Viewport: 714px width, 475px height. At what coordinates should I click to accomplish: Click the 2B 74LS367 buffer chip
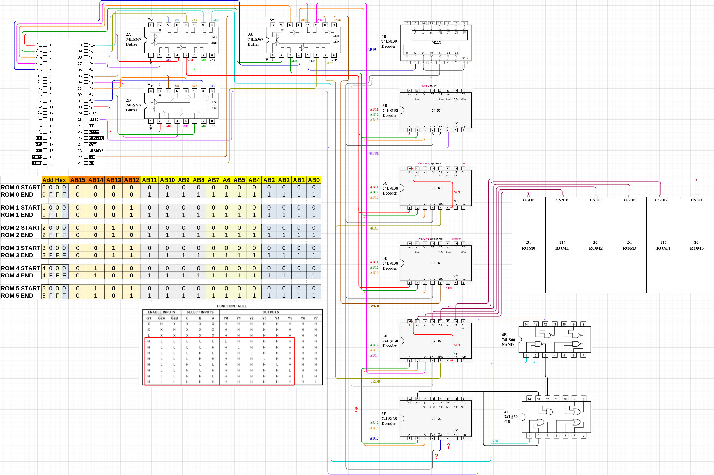(181, 106)
